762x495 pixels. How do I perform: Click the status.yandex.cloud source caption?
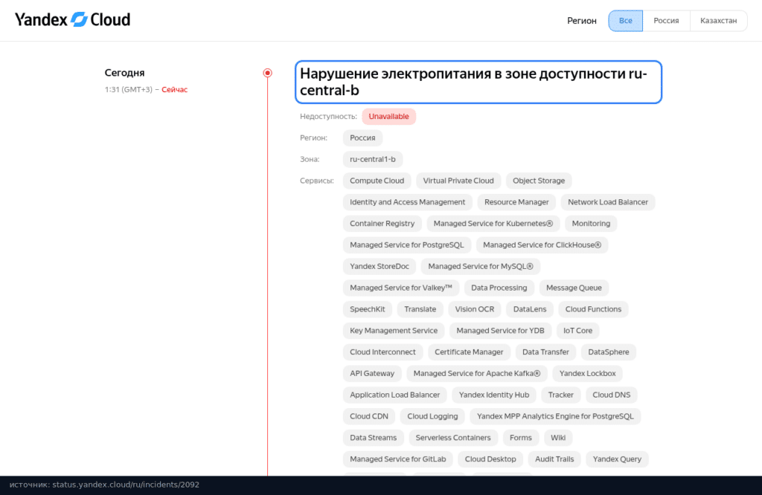tap(104, 485)
